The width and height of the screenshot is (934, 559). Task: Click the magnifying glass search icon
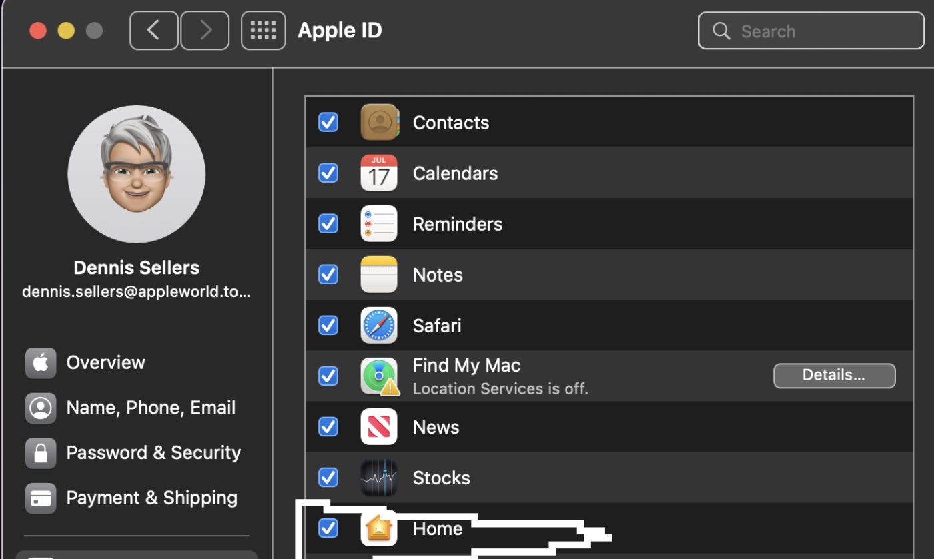click(x=721, y=31)
